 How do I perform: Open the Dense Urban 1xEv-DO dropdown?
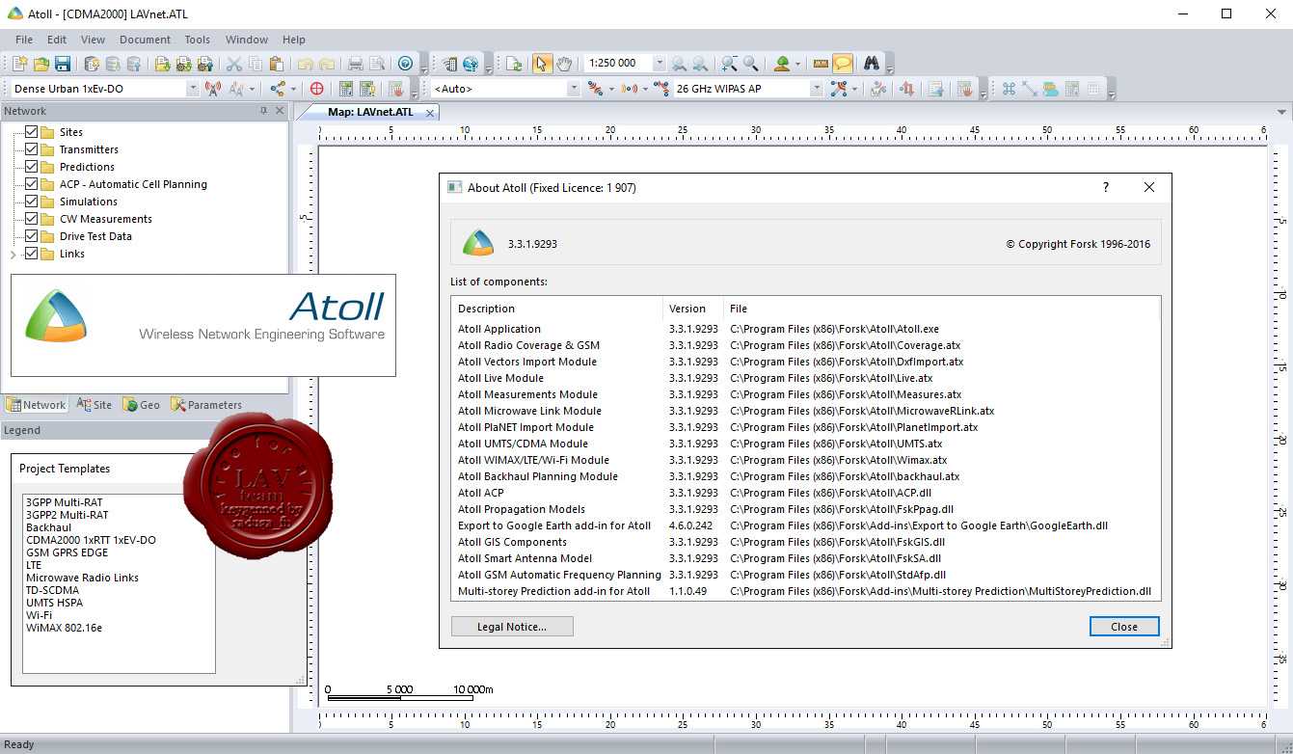(192, 89)
